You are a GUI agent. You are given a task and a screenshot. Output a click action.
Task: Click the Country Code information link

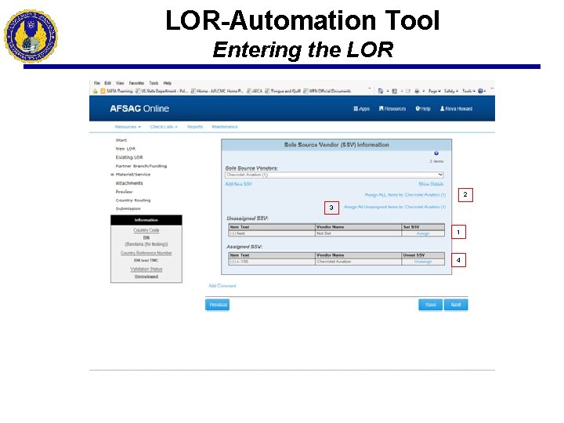146,230
